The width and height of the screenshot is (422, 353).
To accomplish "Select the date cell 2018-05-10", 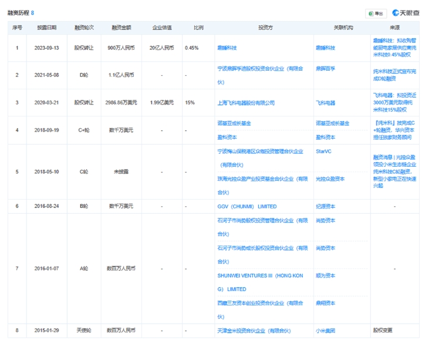I will click(x=46, y=172).
